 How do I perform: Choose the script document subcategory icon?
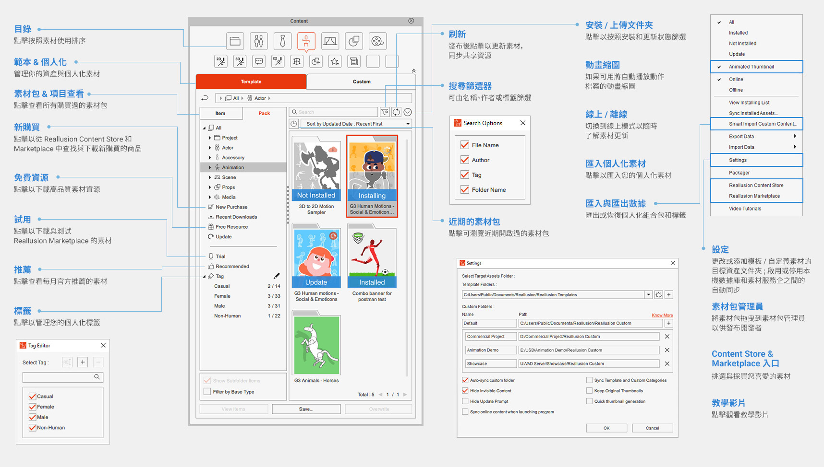pyautogui.click(x=354, y=61)
